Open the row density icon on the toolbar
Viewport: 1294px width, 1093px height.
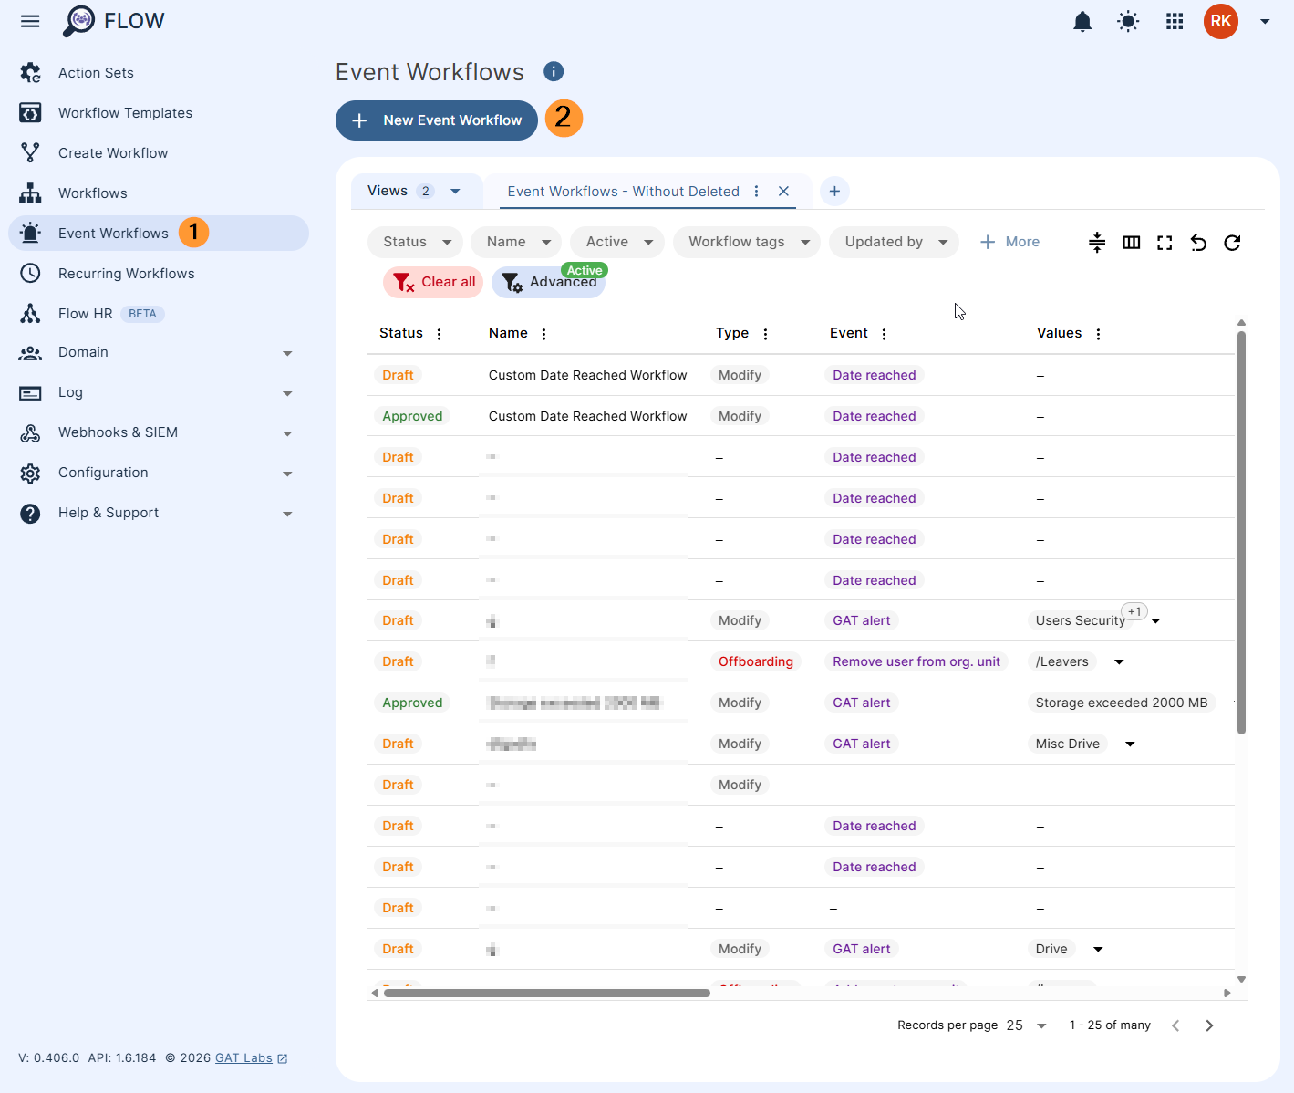[x=1096, y=242]
